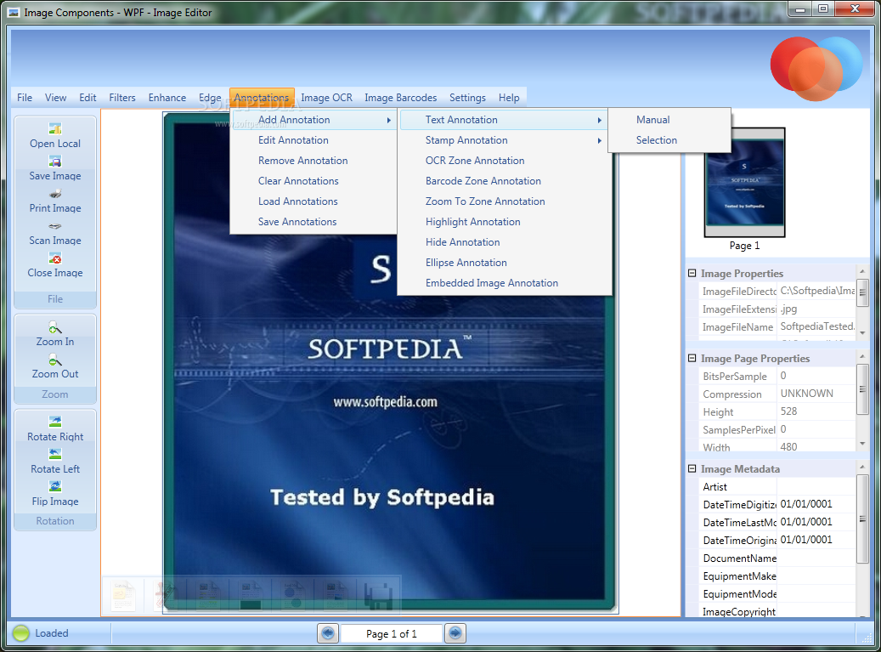Choose Selection text annotation
881x652 pixels.
(669, 140)
